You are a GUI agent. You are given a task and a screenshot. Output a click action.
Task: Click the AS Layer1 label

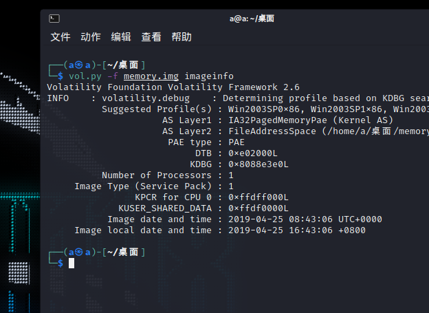click(187, 120)
